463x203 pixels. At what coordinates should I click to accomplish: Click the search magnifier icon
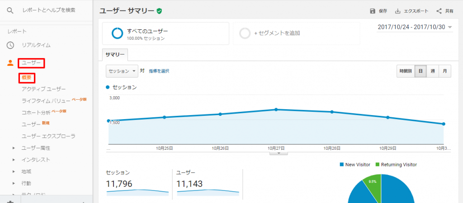coord(10,11)
